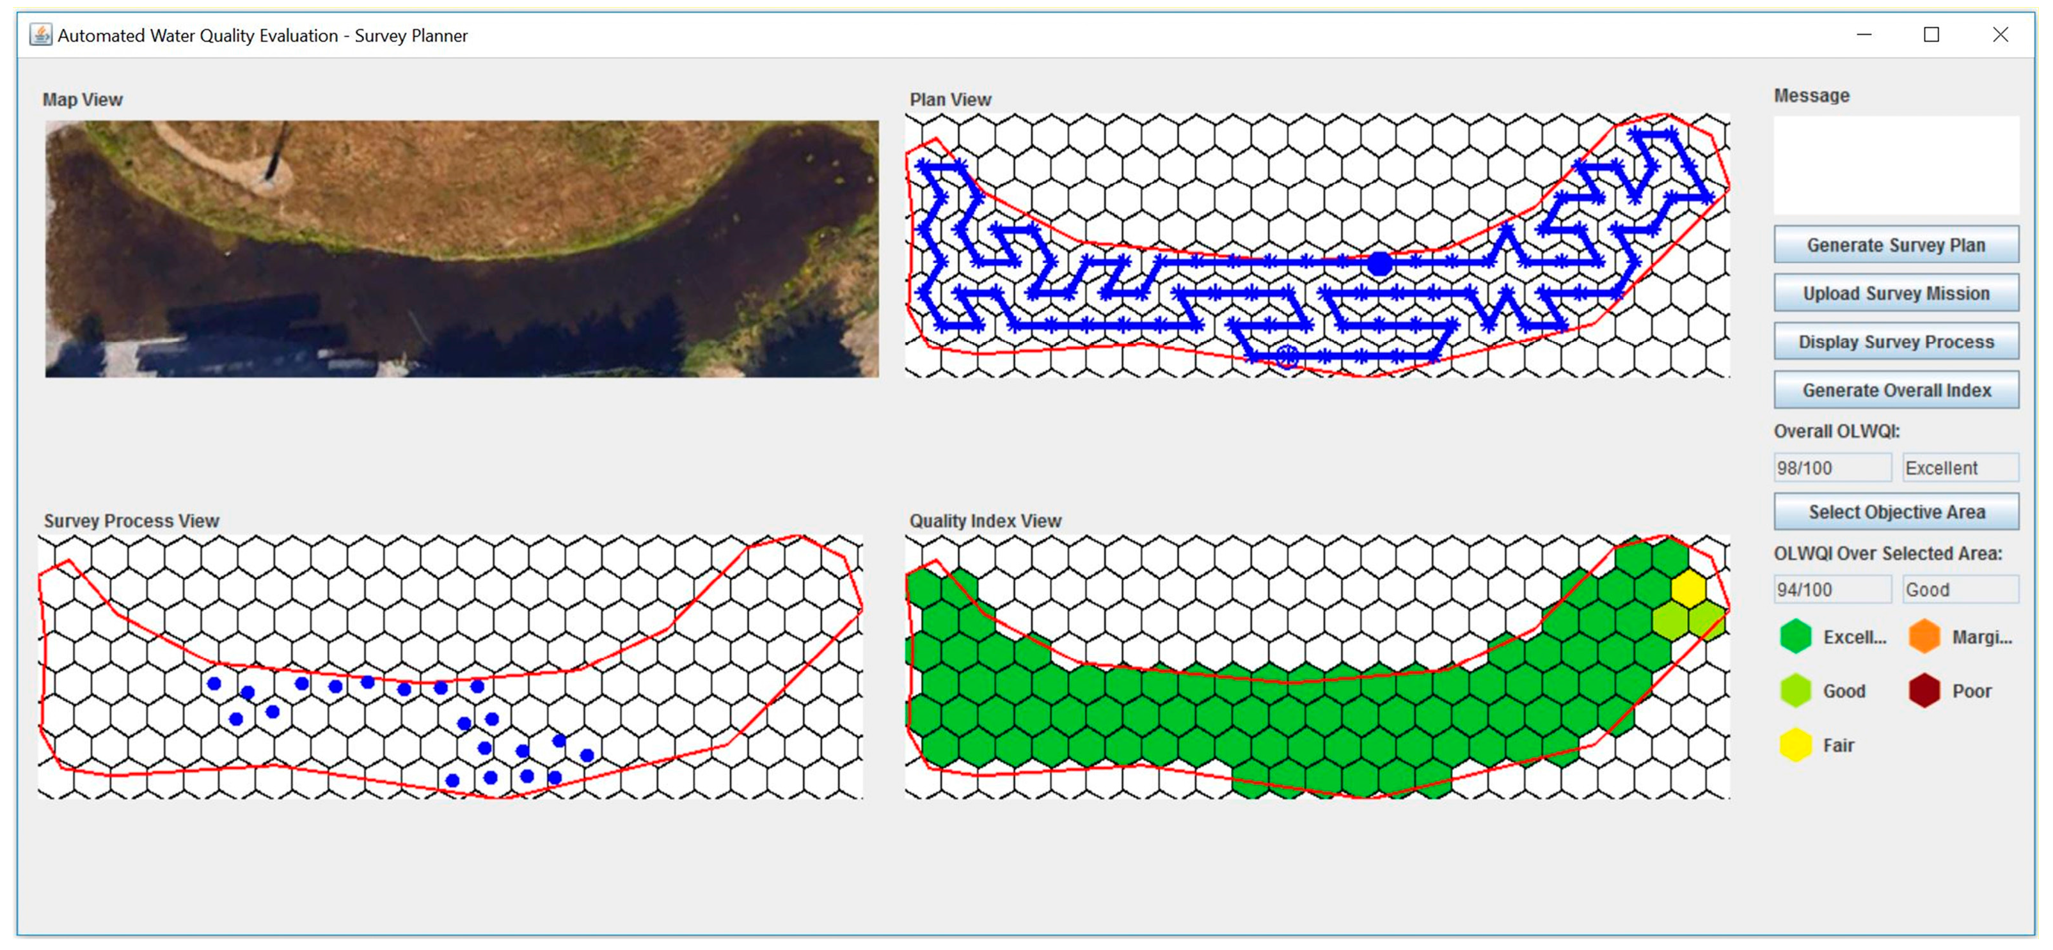Image resolution: width=2053 pixels, height=950 pixels.
Task: Click the dark red Poor legend hexagon
Action: [1924, 691]
